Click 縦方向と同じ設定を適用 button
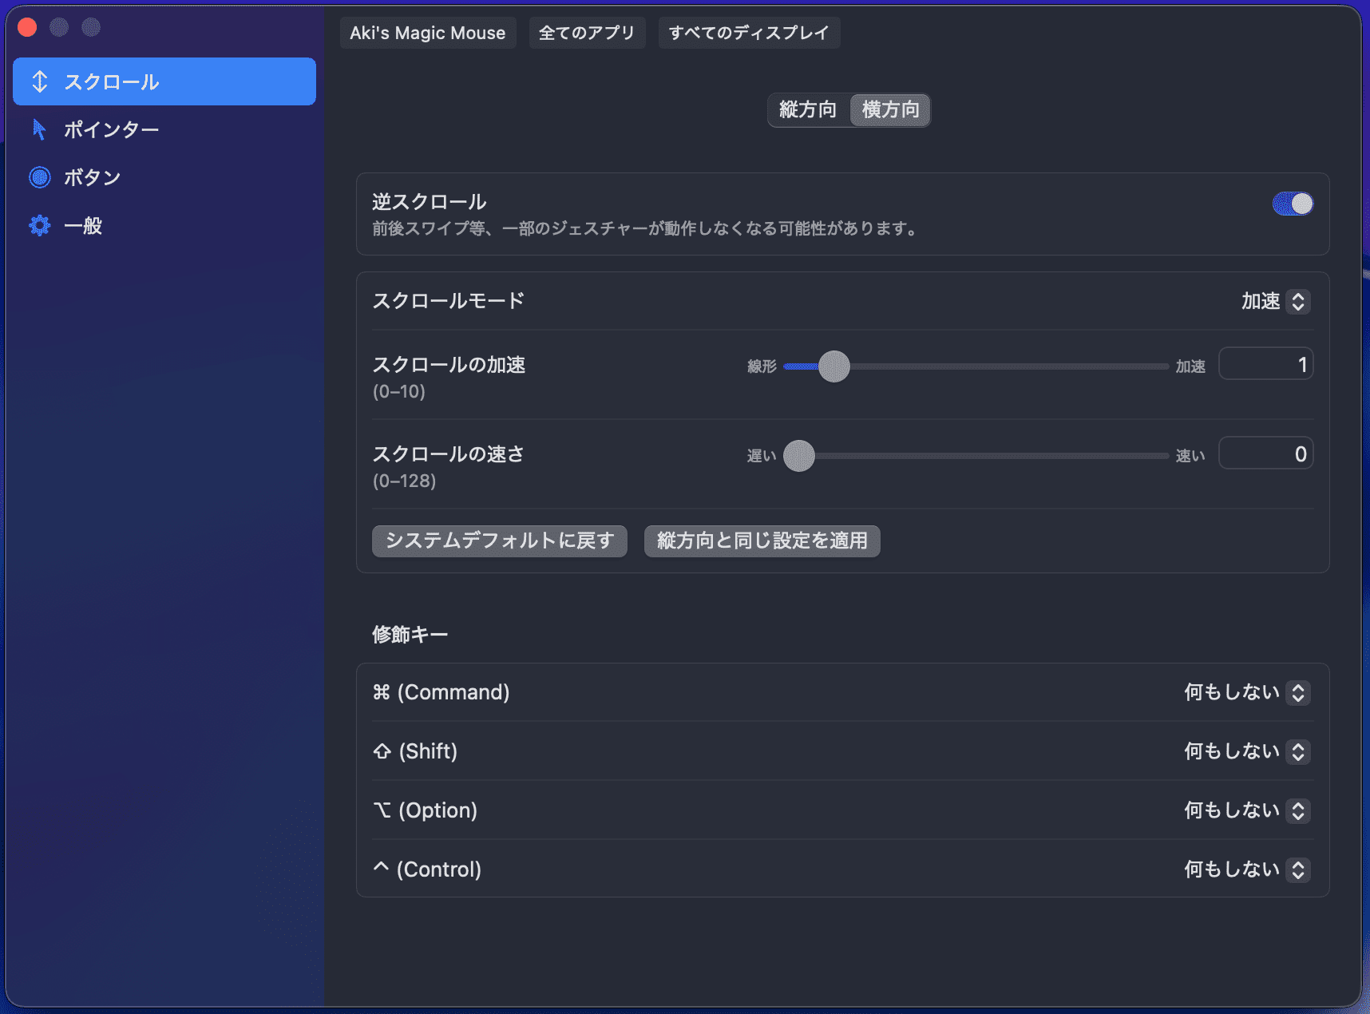Viewport: 1370px width, 1014px height. [x=762, y=541]
